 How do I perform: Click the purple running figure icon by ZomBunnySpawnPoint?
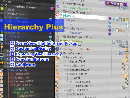58,6
